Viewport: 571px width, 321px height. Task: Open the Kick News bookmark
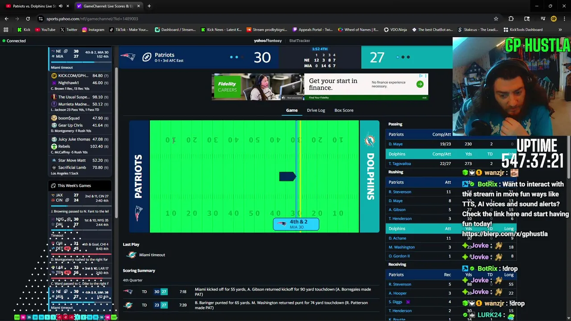(221, 29)
